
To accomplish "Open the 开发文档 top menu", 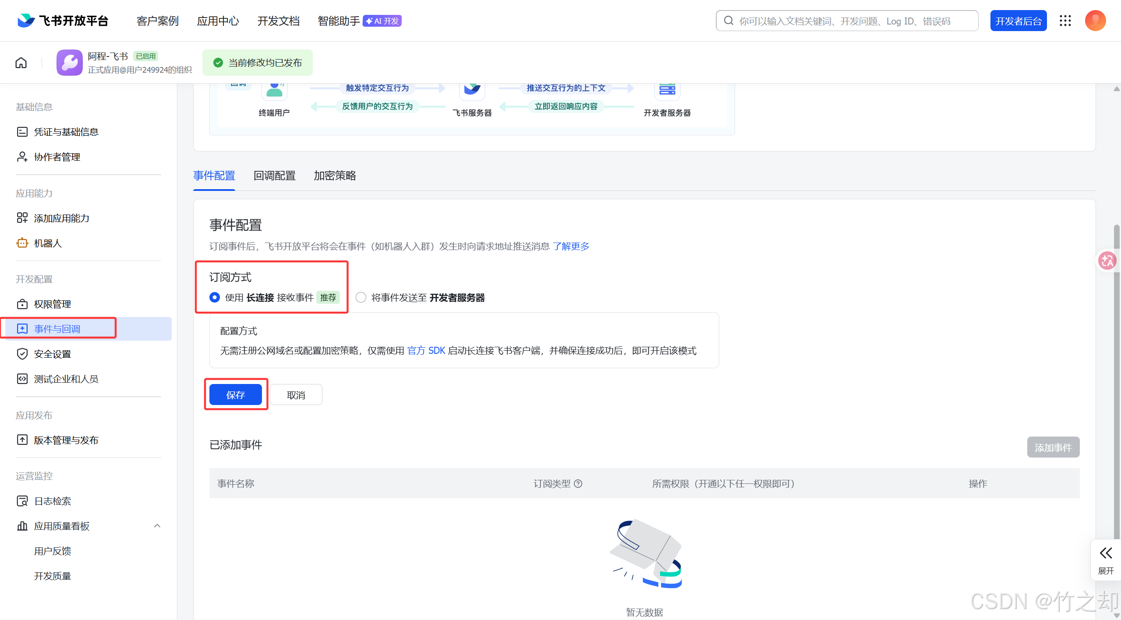I will point(278,21).
